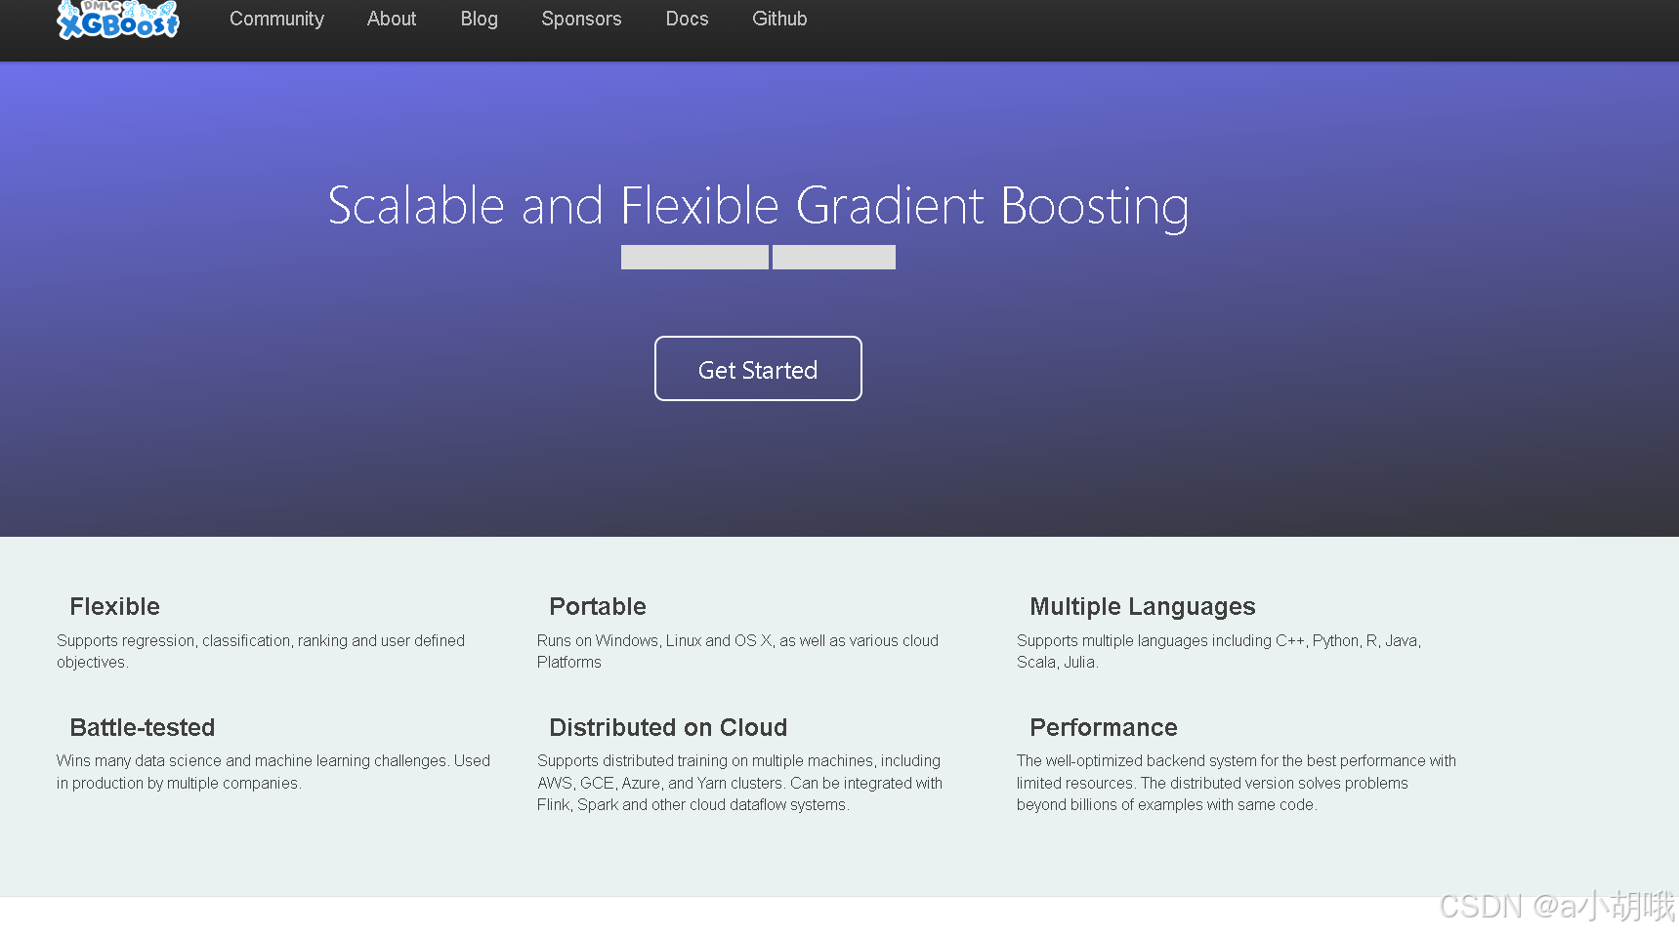Select the 'Performance' heading
The image size is (1679, 935).
click(1104, 728)
